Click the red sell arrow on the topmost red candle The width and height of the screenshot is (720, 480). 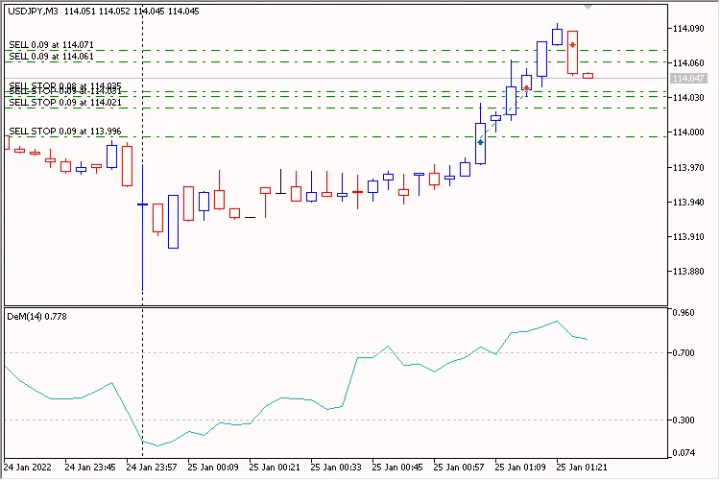coord(572,44)
